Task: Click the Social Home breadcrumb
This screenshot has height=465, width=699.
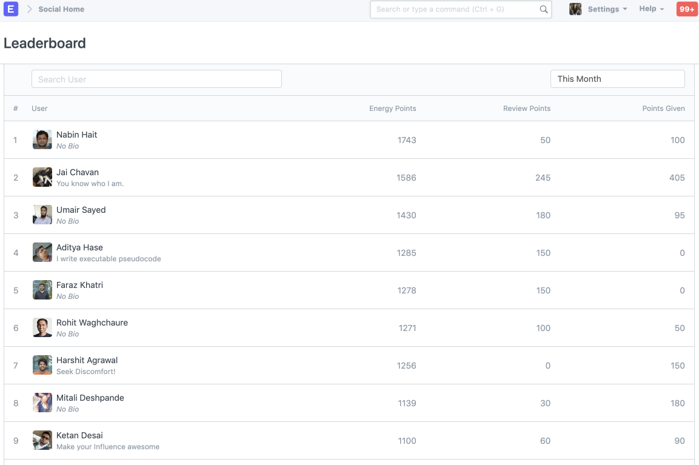Action: [x=61, y=9]
